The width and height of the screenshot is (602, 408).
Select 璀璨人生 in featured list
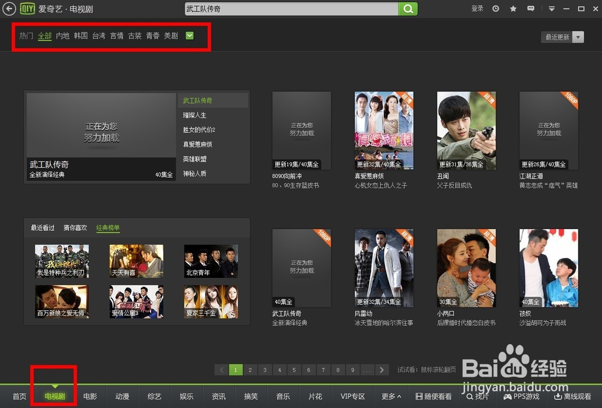pos(194,115)
